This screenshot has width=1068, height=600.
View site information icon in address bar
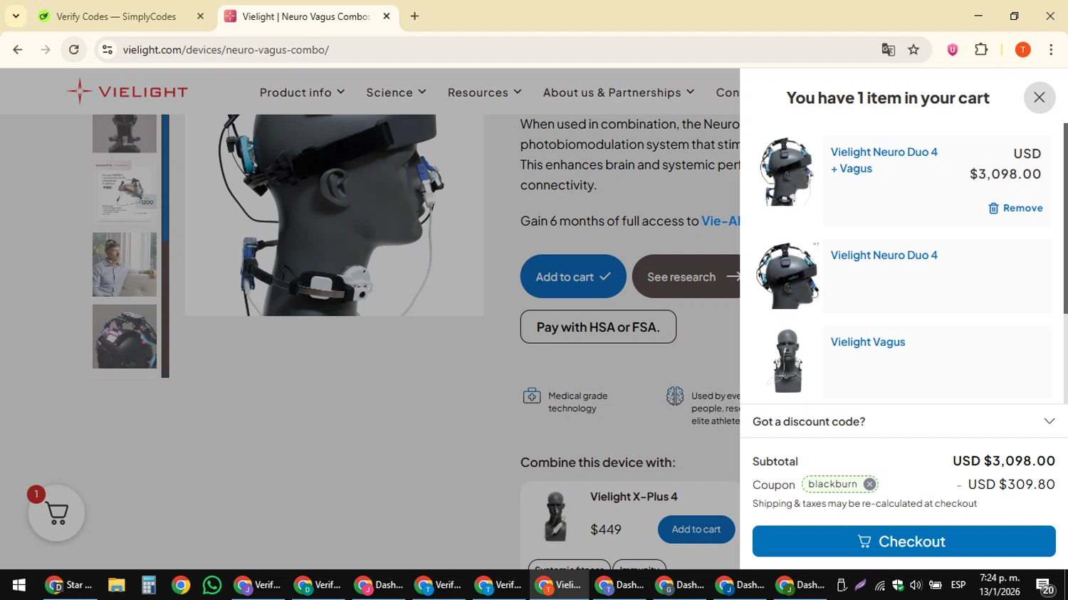click(108, 50)
